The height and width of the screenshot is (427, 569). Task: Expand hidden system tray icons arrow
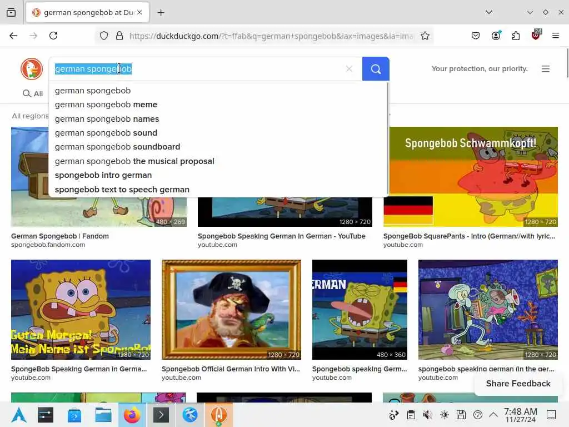click(493, 415)
